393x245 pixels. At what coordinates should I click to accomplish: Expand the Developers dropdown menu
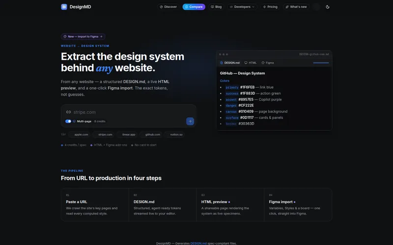242,7
